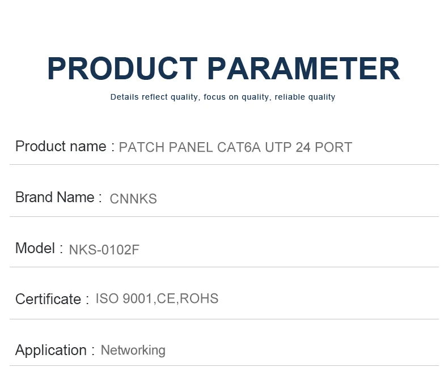This screenshot has height=380, width=448.
Task: Click "UTP" in the product name value
Action: [278, 148]
